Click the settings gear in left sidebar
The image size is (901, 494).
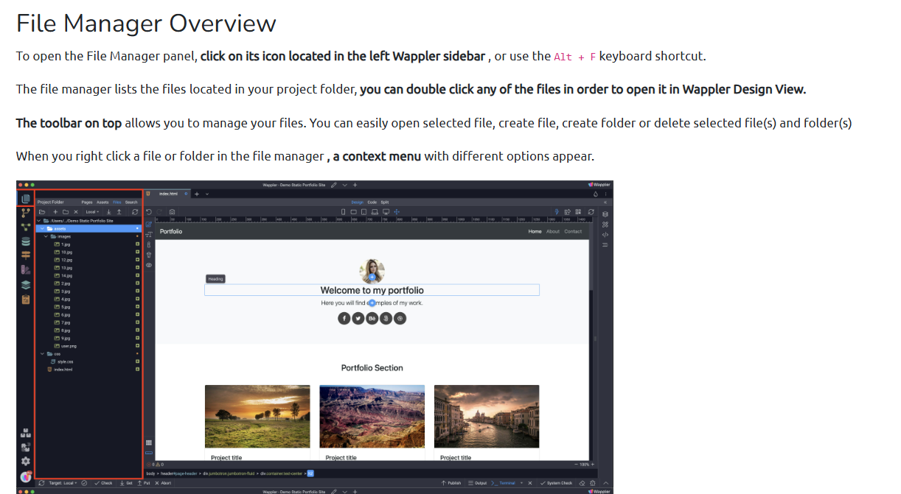26,461
